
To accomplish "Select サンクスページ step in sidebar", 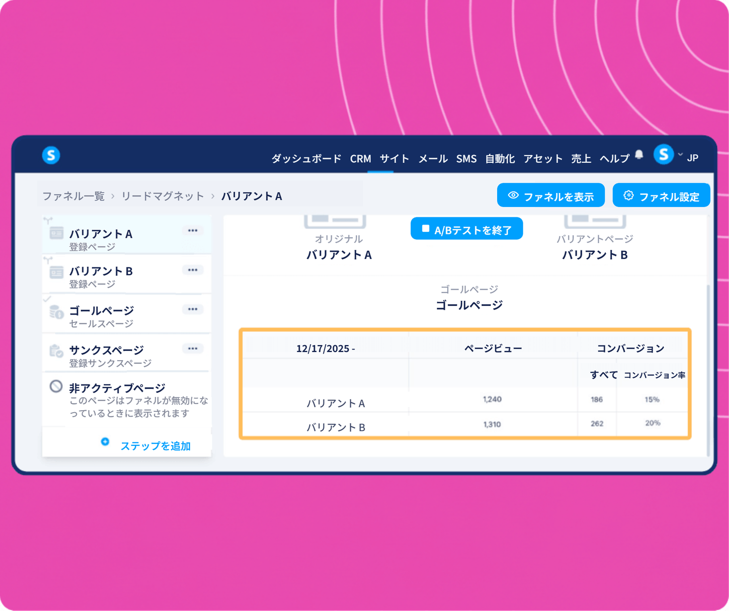I will tap(127, 353).
